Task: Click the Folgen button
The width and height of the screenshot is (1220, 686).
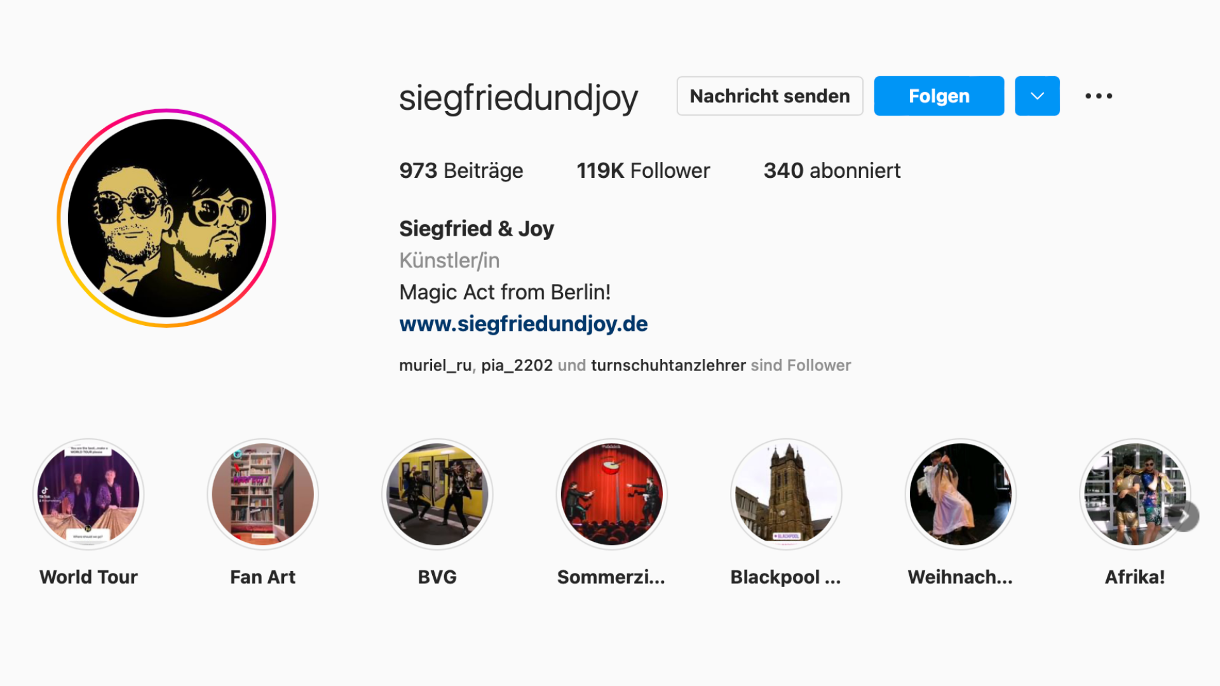Action: coord(939,96)
